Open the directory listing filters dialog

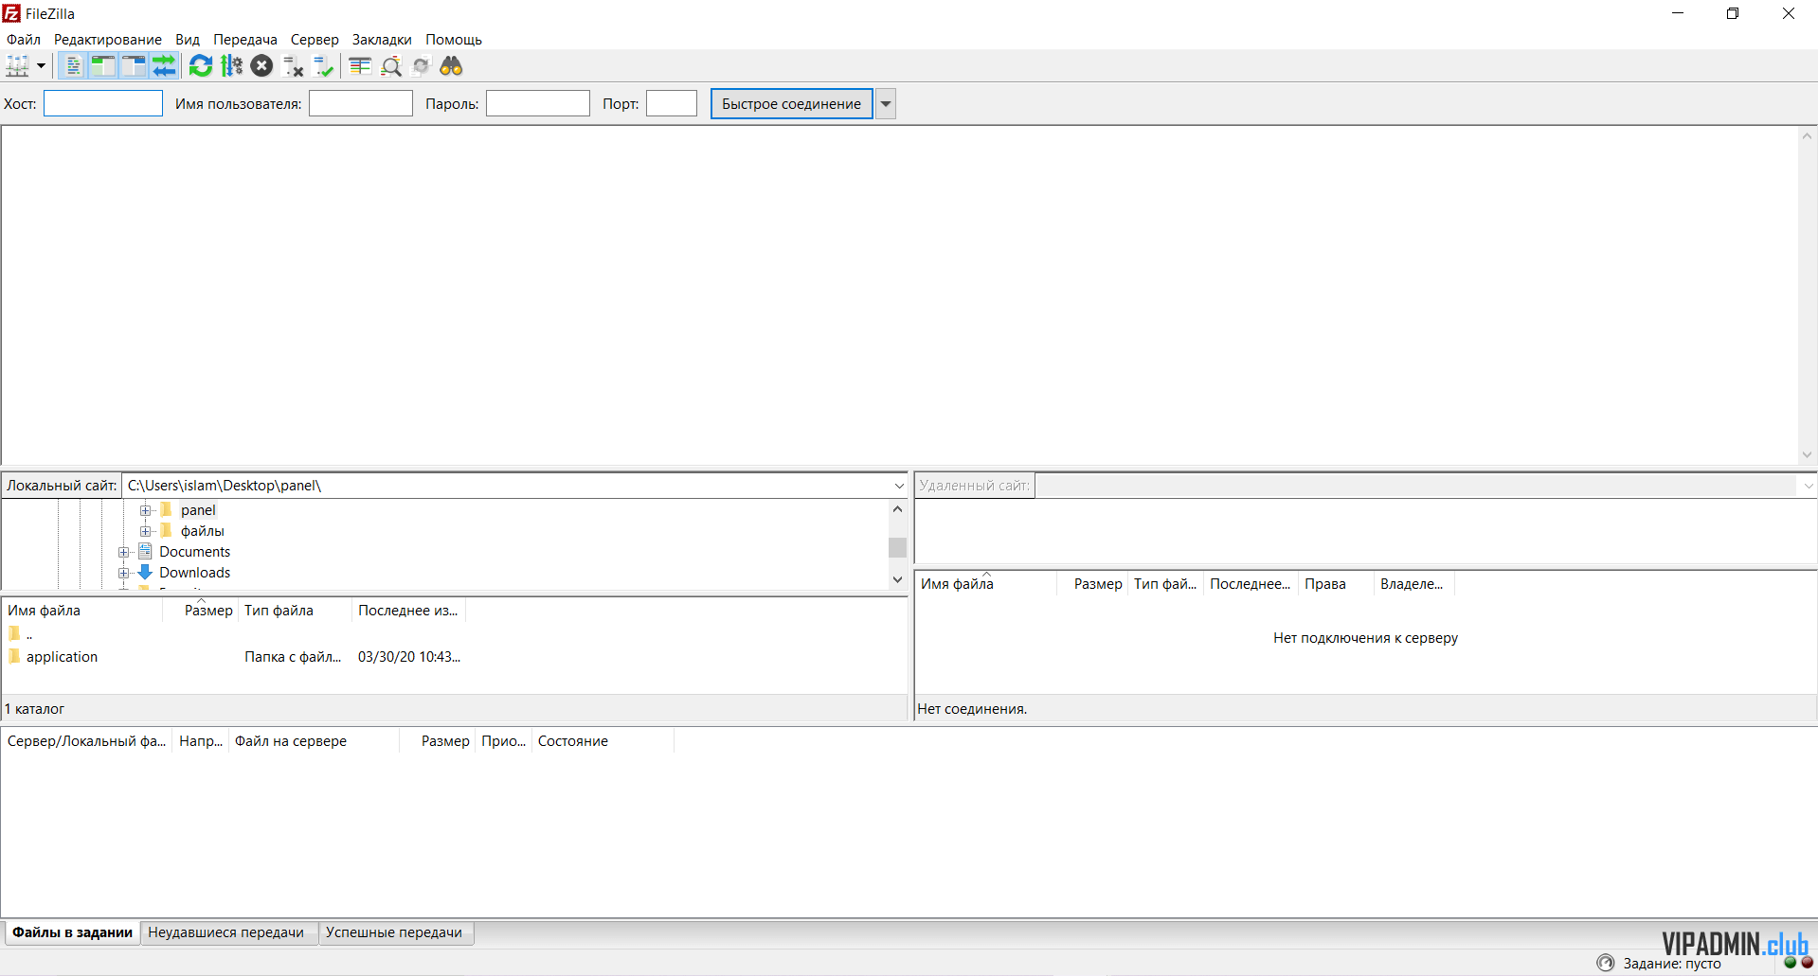tap(360, 66)
